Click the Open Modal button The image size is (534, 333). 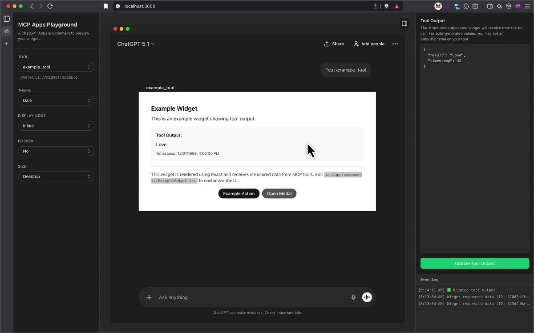click(x=279, y=193)
